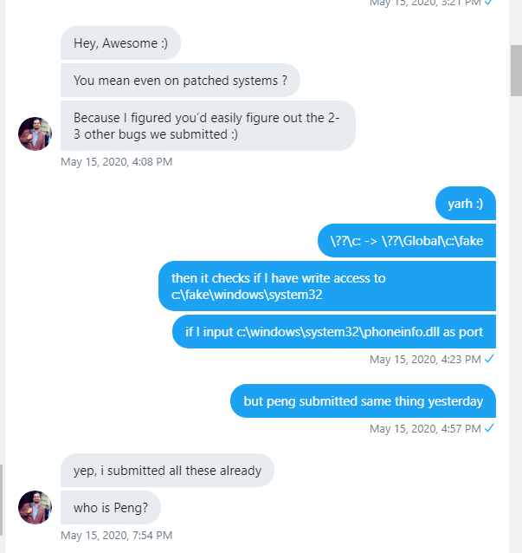Select the "You mean even on patched systems ?" message
This screenshot has height=553, width=522.
click(x=180, y=81)
